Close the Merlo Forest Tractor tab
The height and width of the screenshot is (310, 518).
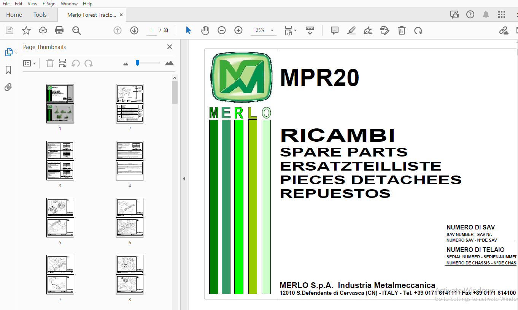click(x=121, y=15)
